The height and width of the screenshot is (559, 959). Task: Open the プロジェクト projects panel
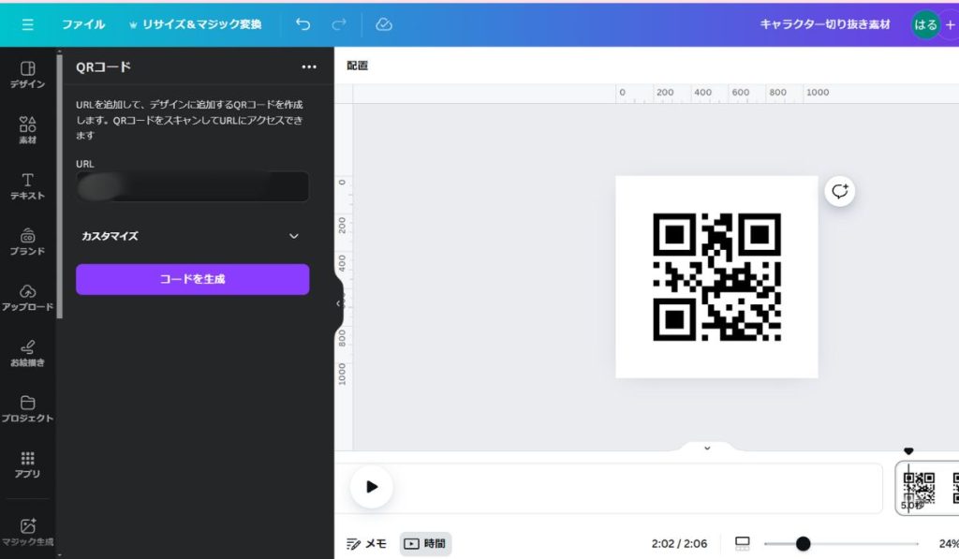click(27, 408)
